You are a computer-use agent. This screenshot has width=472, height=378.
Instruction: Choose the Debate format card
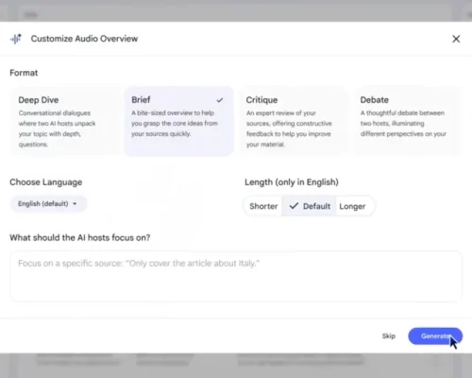click(x=408, y=122)
